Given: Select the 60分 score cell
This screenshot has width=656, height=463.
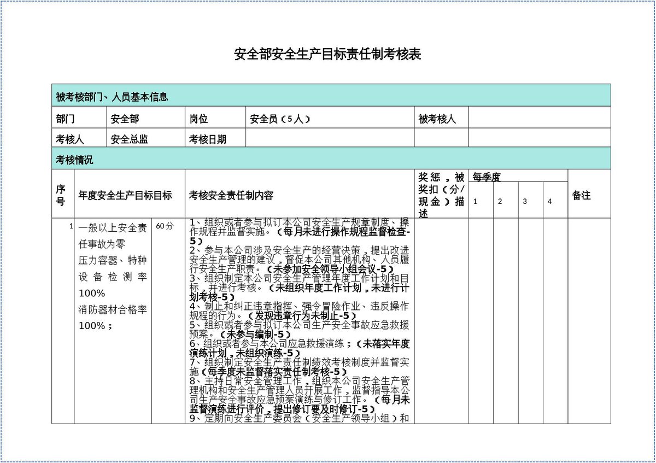Looking at the screenshot, I should 168,321.
